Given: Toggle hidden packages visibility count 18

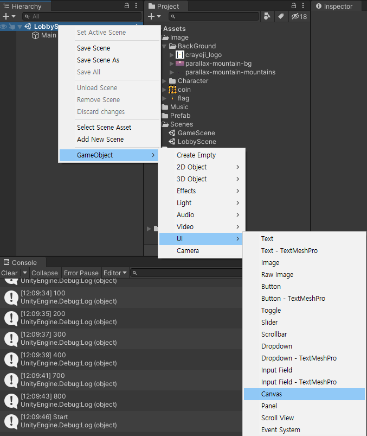Looking at the screenshot, I should pos(299,16).
